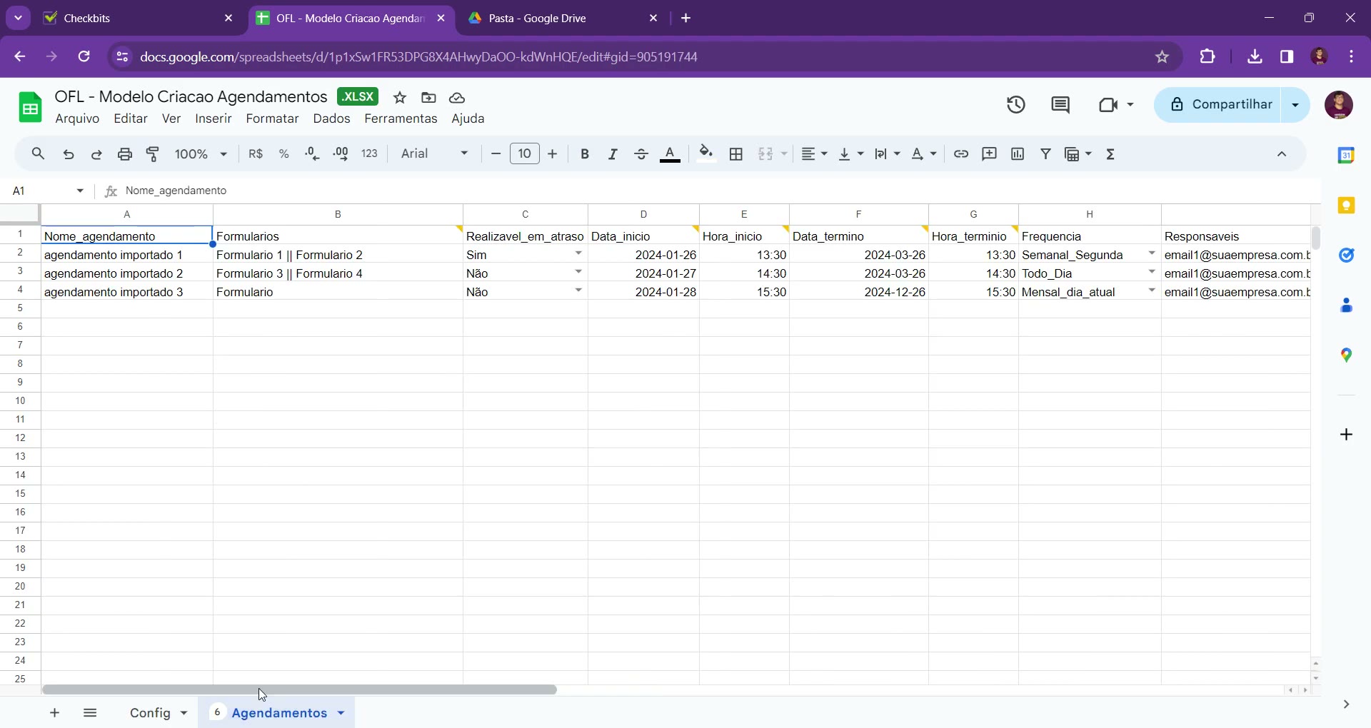The image size is (1371, 728).
Task: Open the Inserir menu
Action: coord(214,118)
